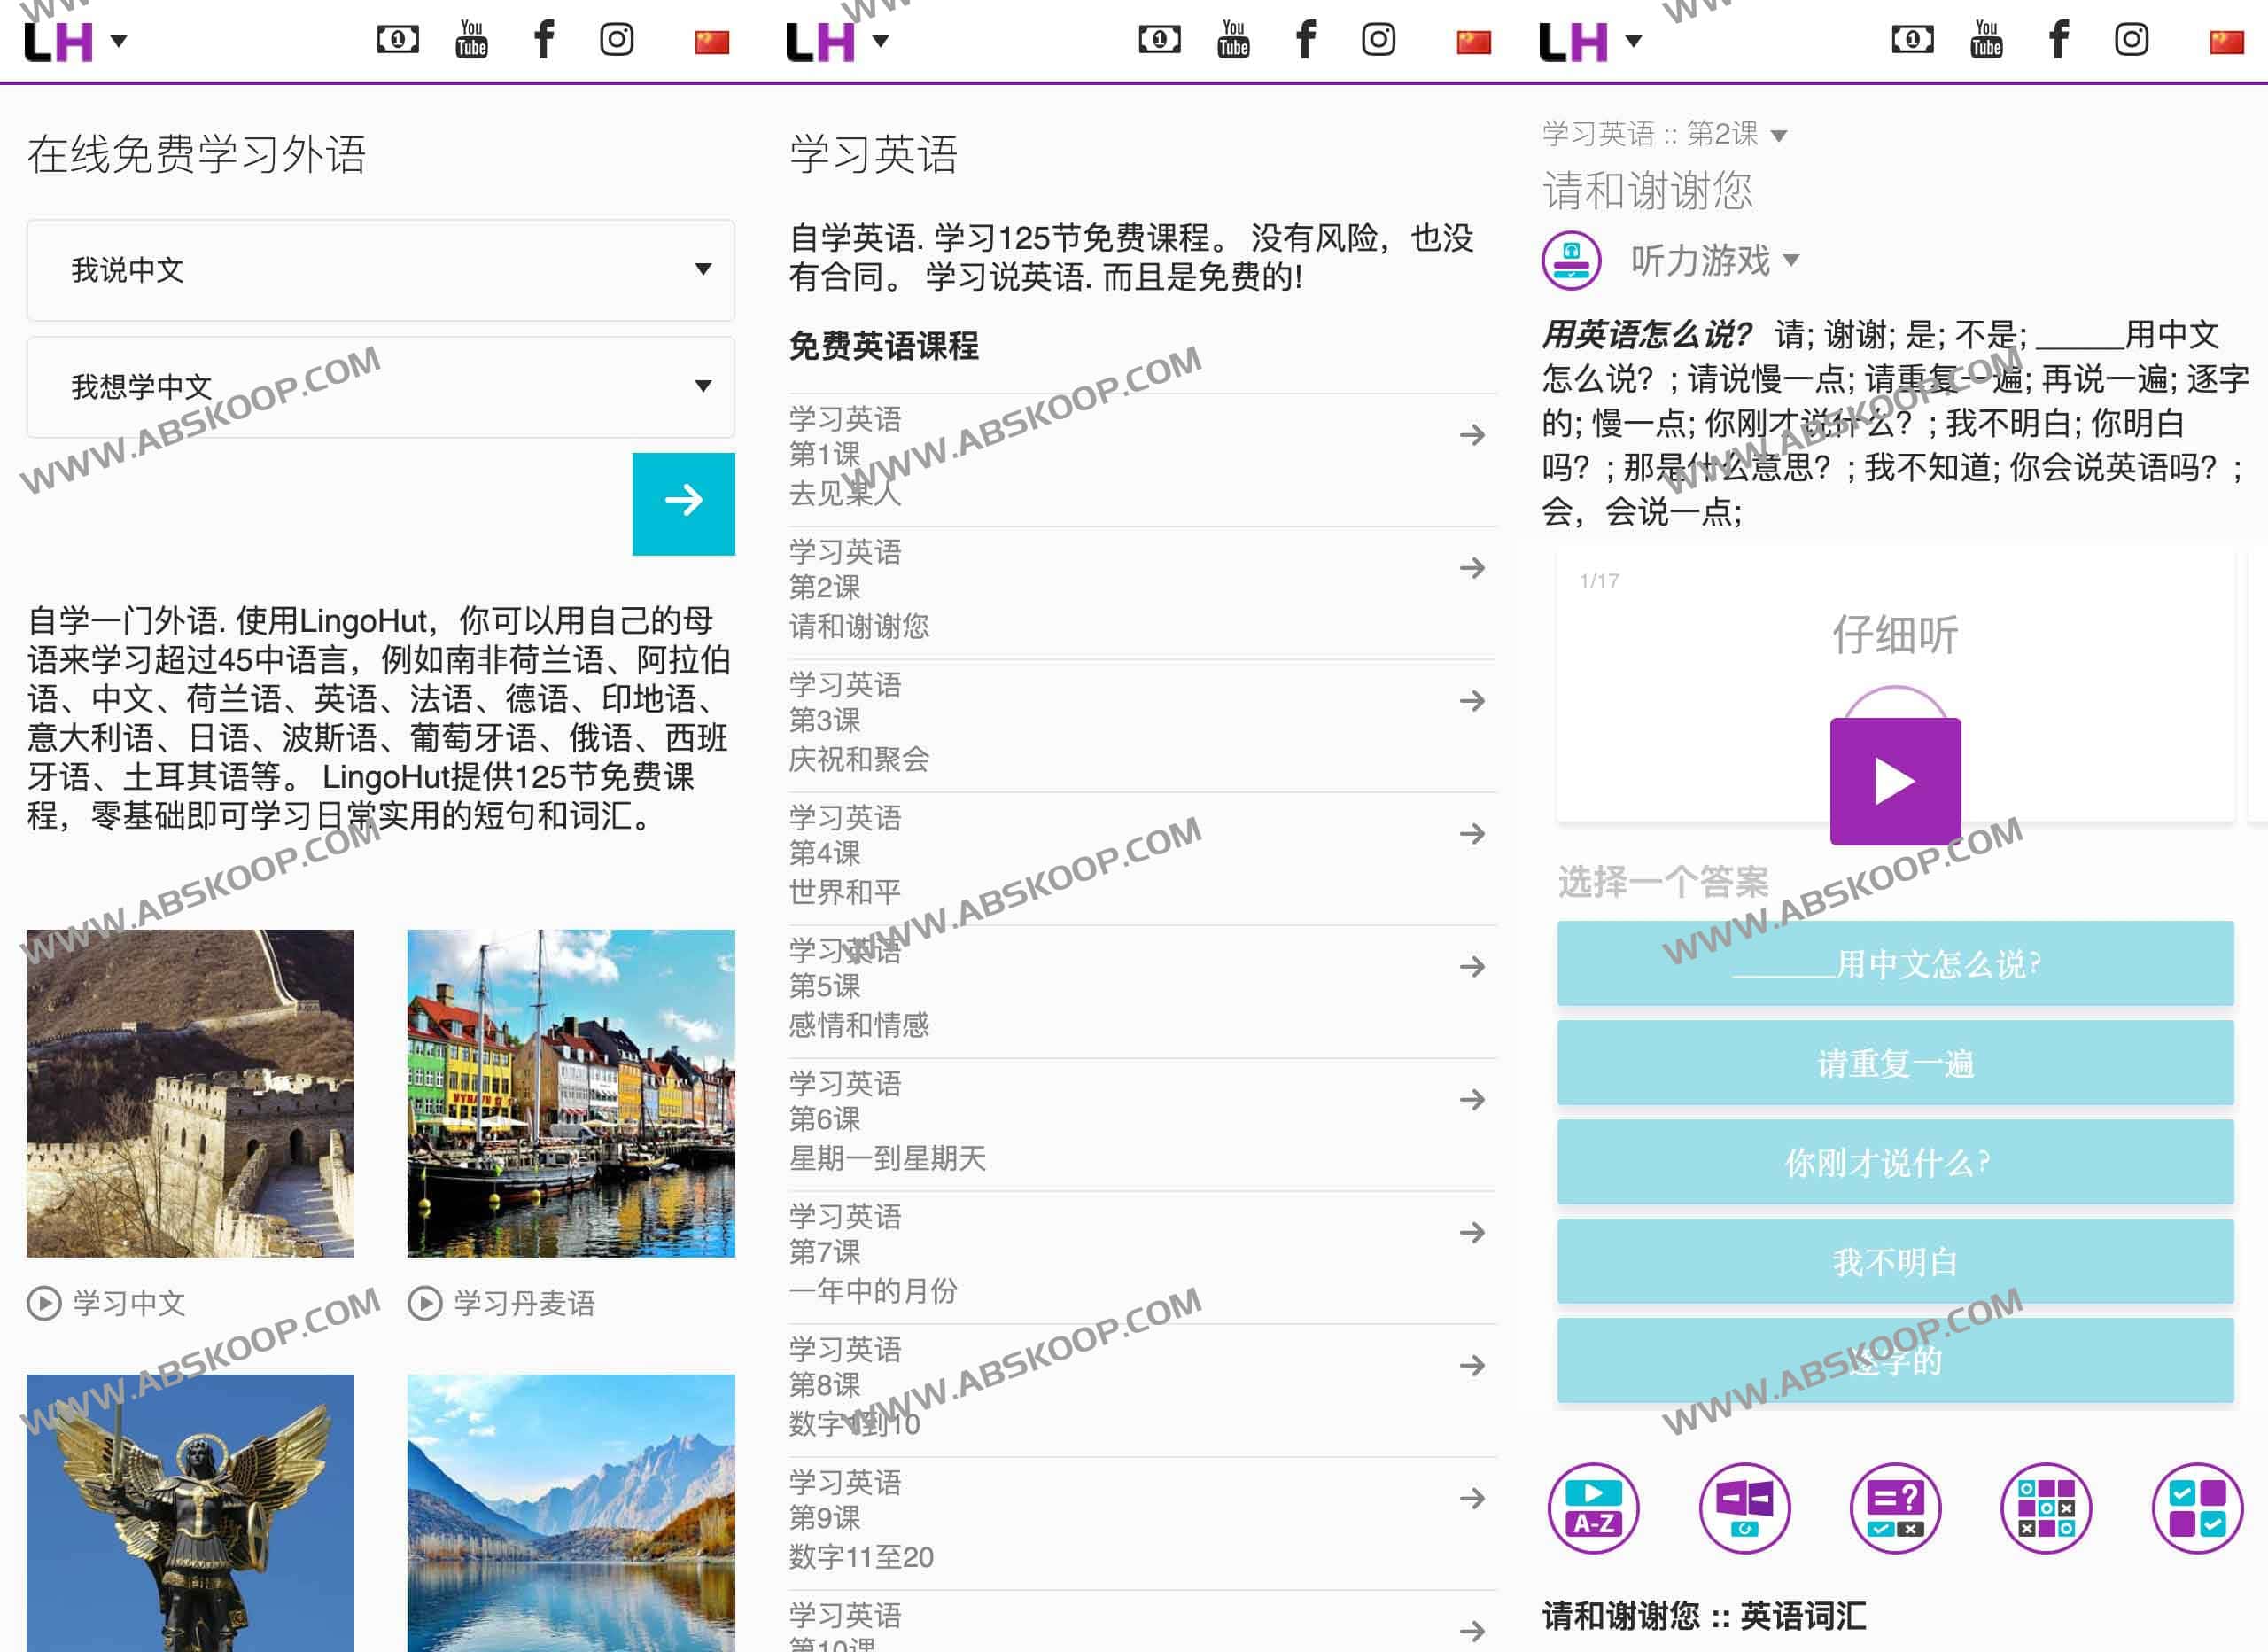The width and height of the screenshot is (2268, 1652).
Task: Open the flashcards game icon
Action: [1744, 1509]
